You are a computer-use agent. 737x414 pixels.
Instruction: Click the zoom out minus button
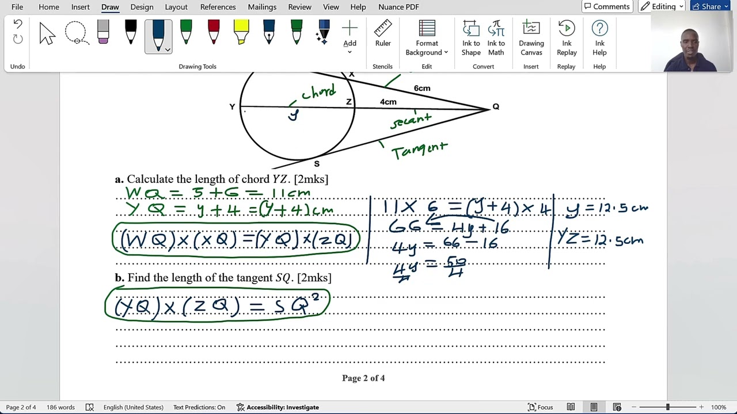tap(633, 407)
